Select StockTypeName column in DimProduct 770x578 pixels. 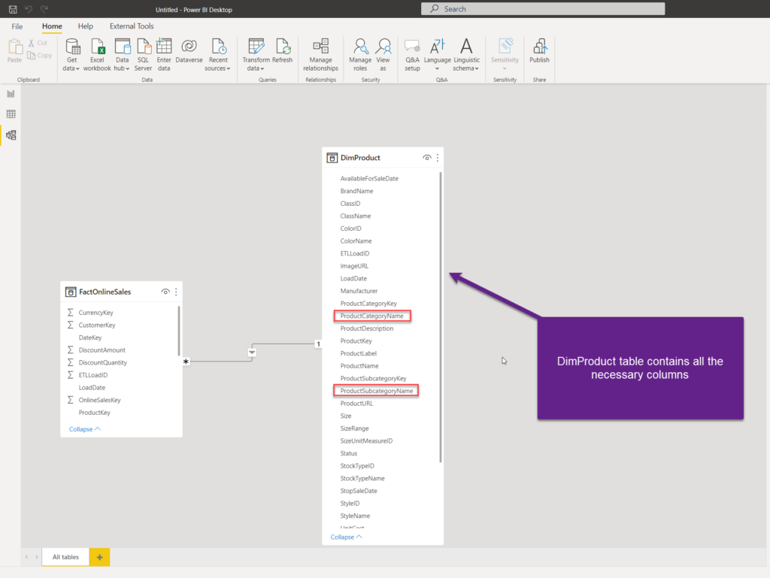362,478
